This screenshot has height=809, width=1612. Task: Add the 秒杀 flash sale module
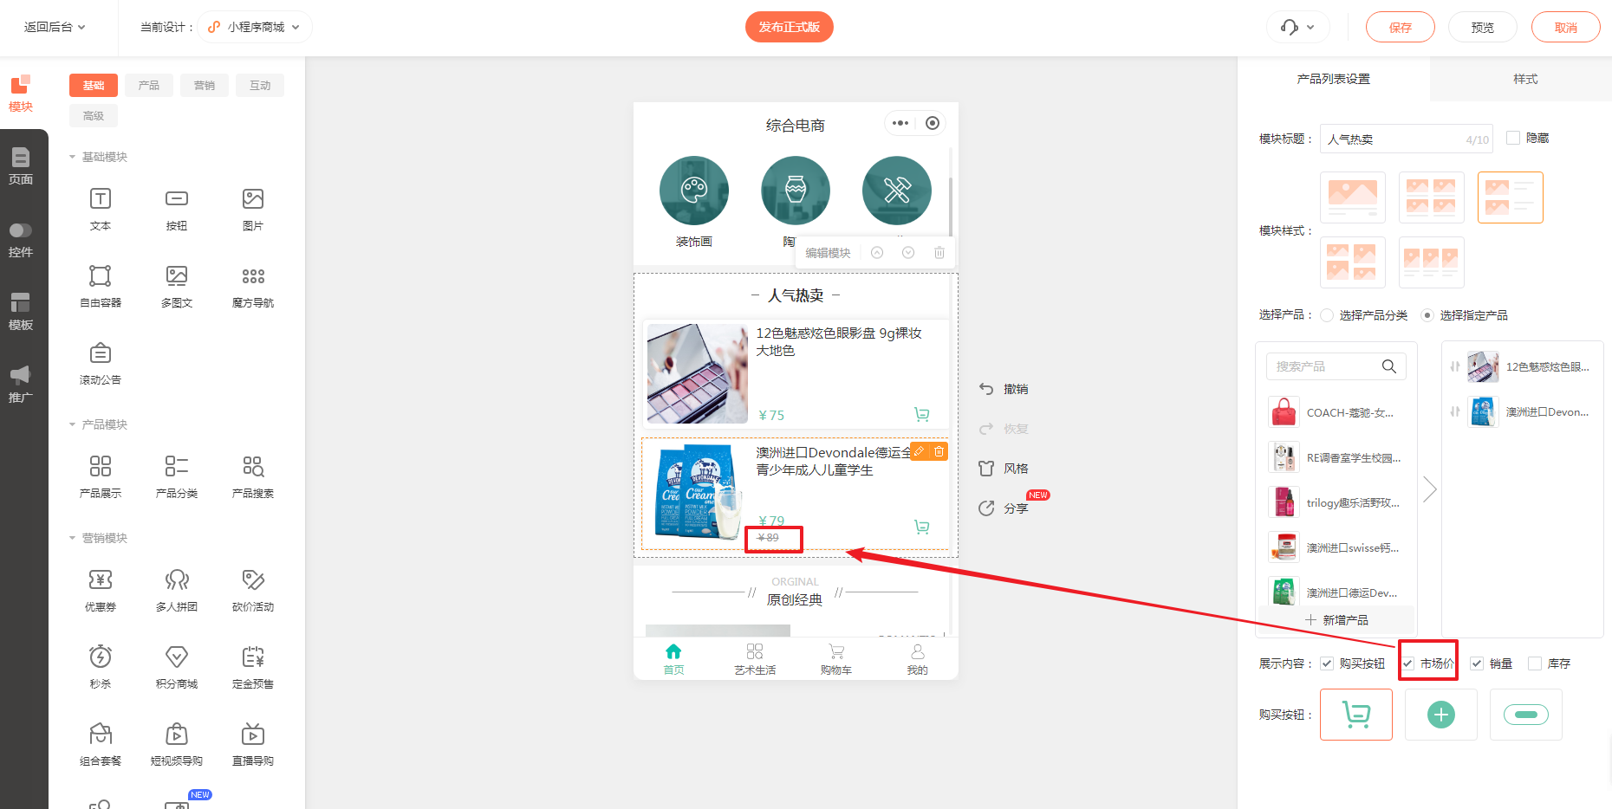pyautogui.click(x=101, y=667)
